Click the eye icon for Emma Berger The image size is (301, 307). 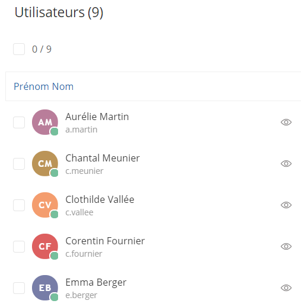(x=286, y=288)
